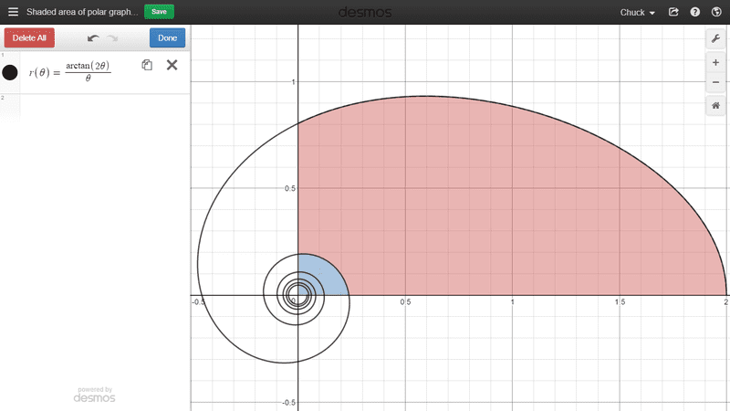730x411 pixels.
Task: Click Done to exit edit list mode
Action: coord(167,38)
